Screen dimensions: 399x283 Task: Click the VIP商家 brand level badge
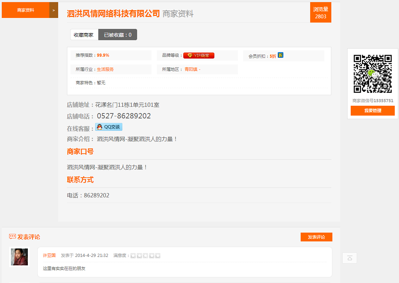pos(198,55)
